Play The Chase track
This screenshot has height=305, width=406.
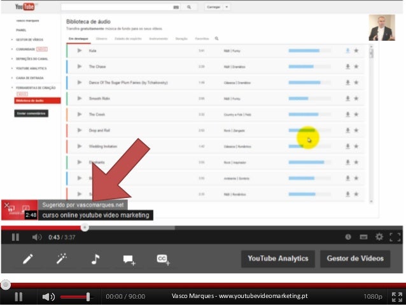coord(80,67)
